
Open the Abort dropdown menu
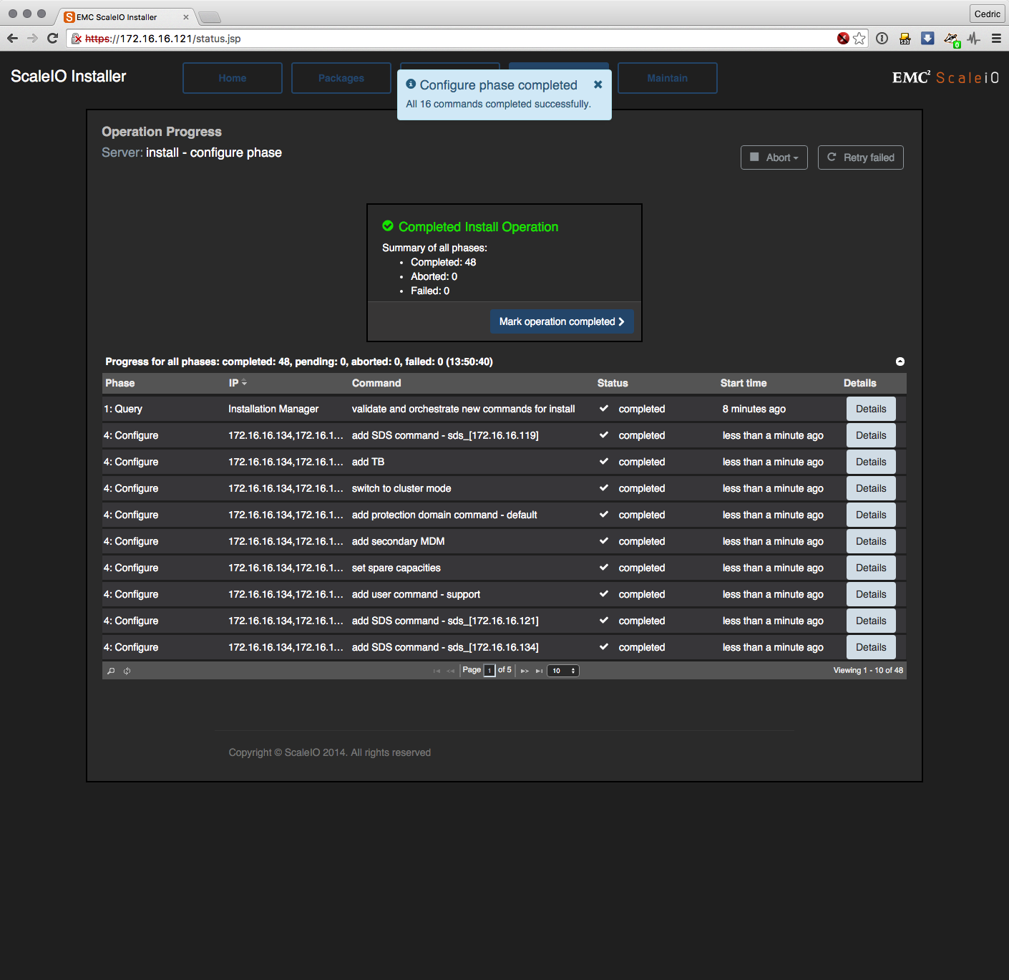(774, 157)
